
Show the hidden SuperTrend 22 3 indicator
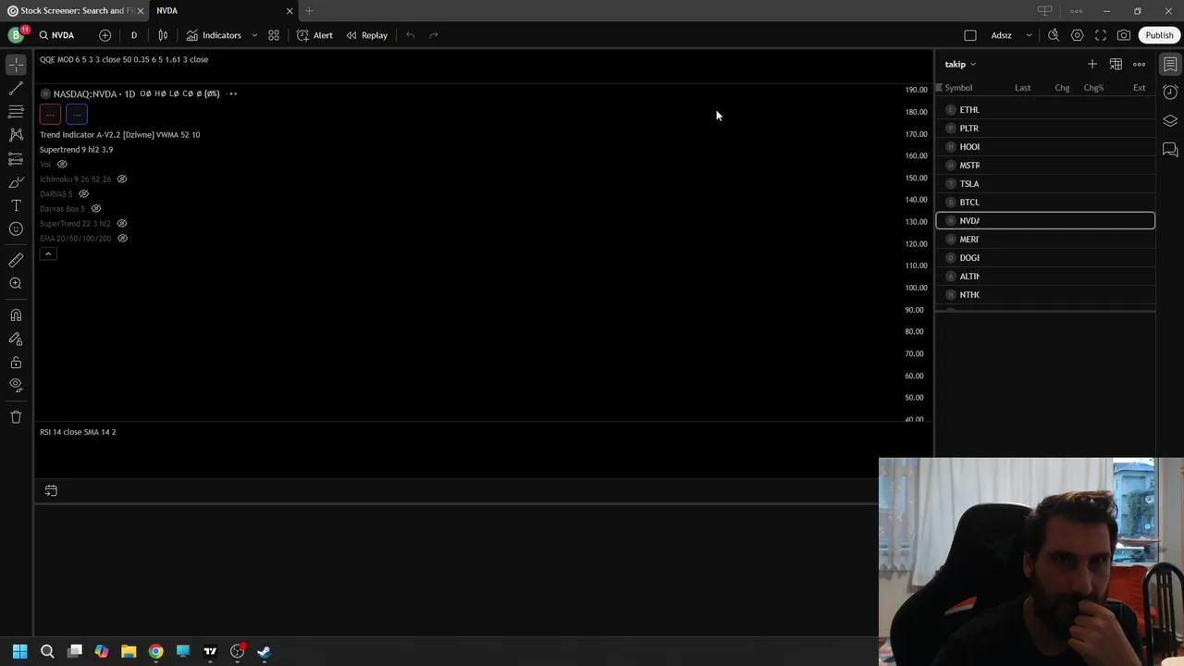click(121, 224)
